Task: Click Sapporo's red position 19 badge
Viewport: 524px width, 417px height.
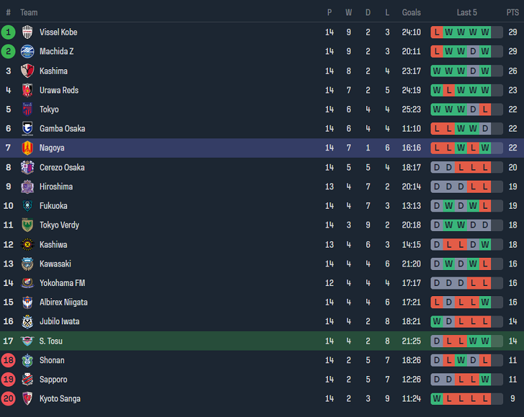Action: pyautogui.click(x=8, y=379)
